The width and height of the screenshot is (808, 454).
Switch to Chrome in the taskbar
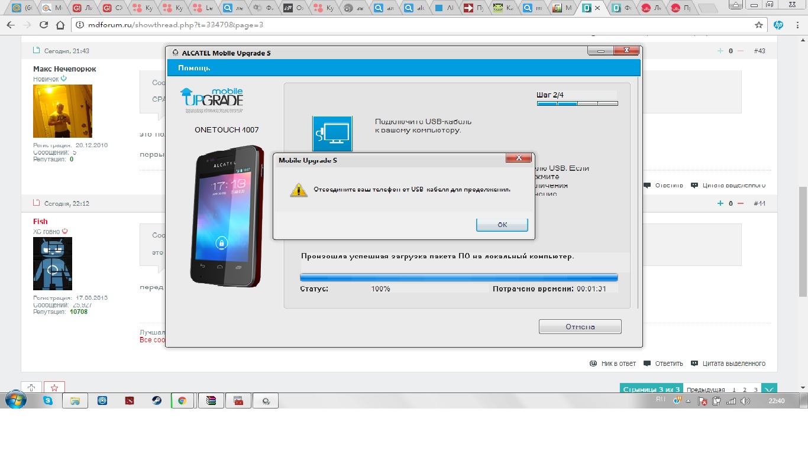pos(183,401)
